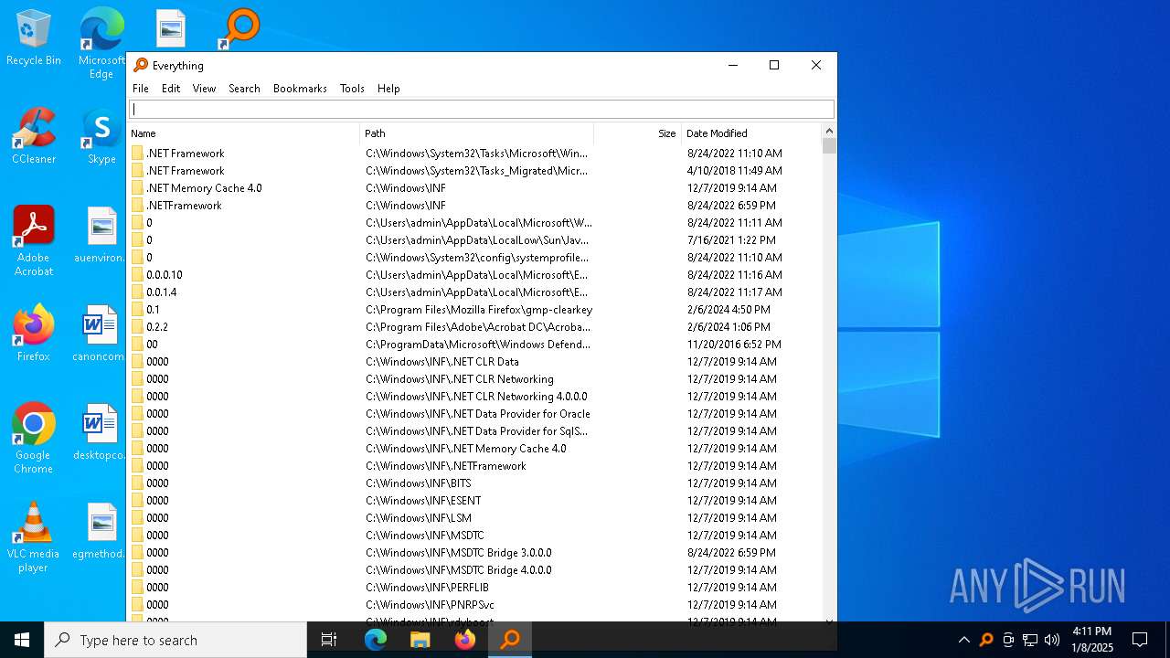The height and width of the screenshot is (658, 1170).
Task: Open the File menu
Action: [x=141, y=89]
